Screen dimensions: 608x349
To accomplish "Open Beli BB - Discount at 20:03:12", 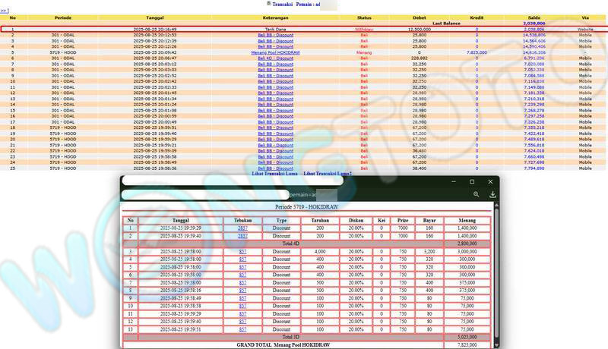I will tap(275, 64).
